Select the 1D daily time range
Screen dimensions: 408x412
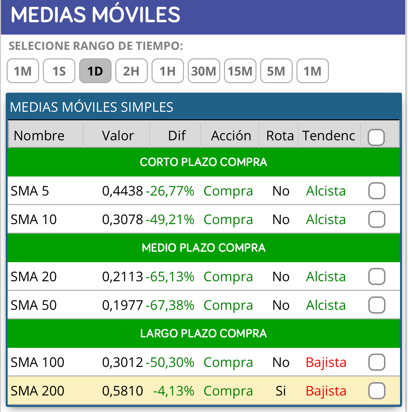click(x=95, y=71)
